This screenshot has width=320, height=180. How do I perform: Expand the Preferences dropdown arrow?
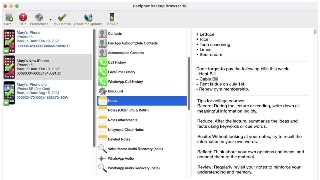click(x=50, y=19)
